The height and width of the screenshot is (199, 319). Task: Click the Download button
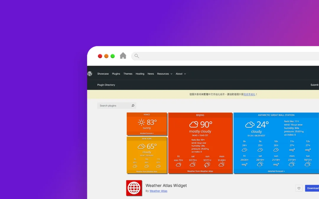click(312, 188)
